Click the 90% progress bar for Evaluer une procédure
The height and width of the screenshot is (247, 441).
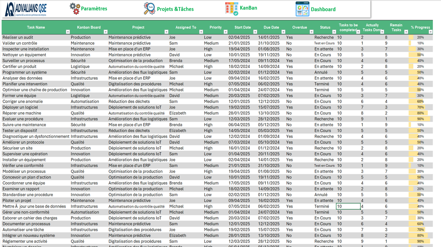coord(420,119)
